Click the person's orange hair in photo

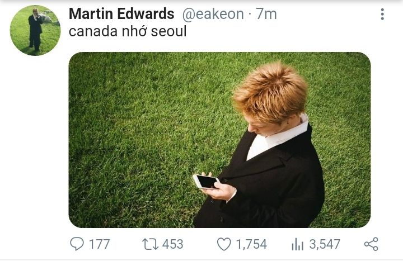point(271,92)
